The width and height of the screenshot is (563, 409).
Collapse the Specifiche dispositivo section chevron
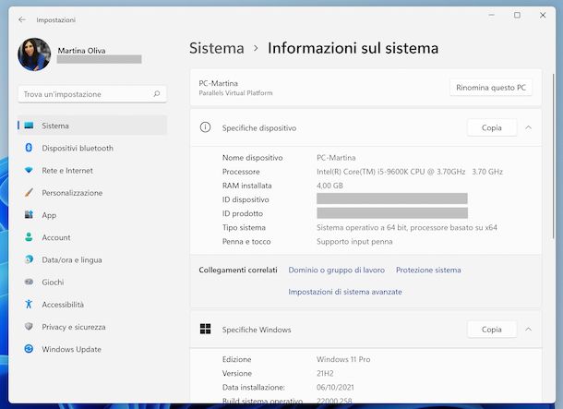[528, 127]
